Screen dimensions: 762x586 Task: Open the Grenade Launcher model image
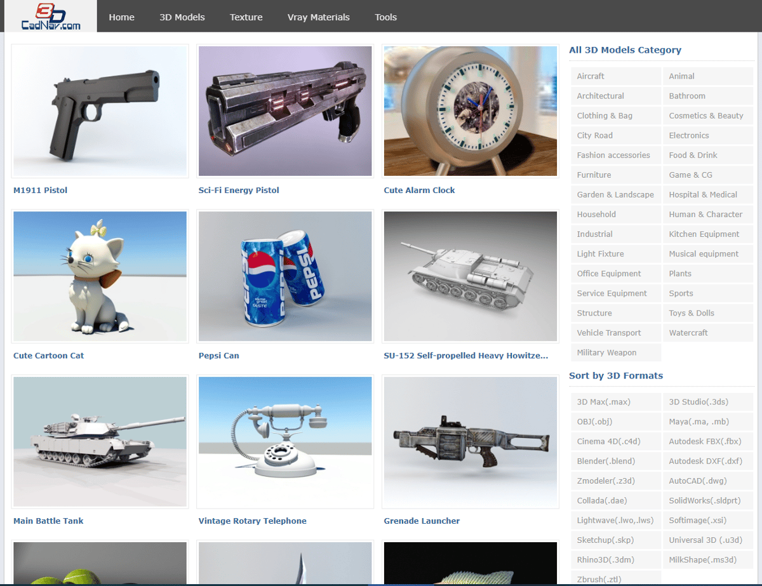click(471, 442)
